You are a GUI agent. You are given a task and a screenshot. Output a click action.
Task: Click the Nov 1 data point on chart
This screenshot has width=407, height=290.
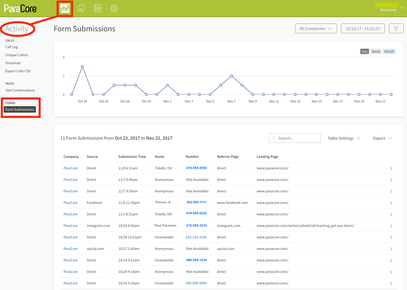tap(167, 85)
